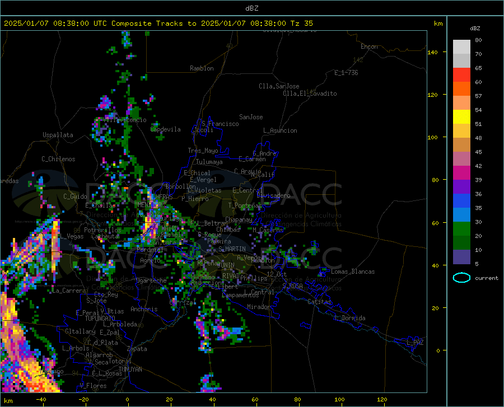Click the E_Peral map label

tap(87, 312)
